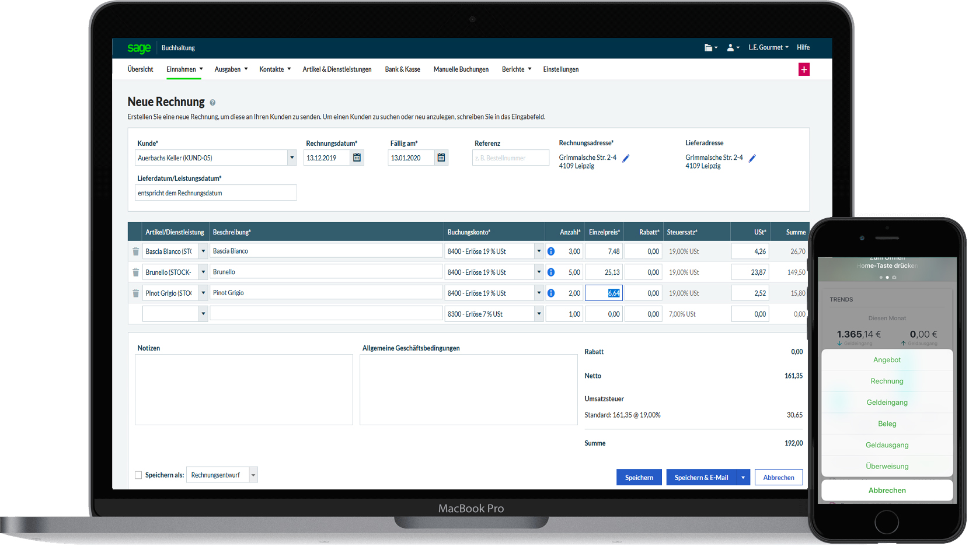Click the Hilfe link

(803, 48)
